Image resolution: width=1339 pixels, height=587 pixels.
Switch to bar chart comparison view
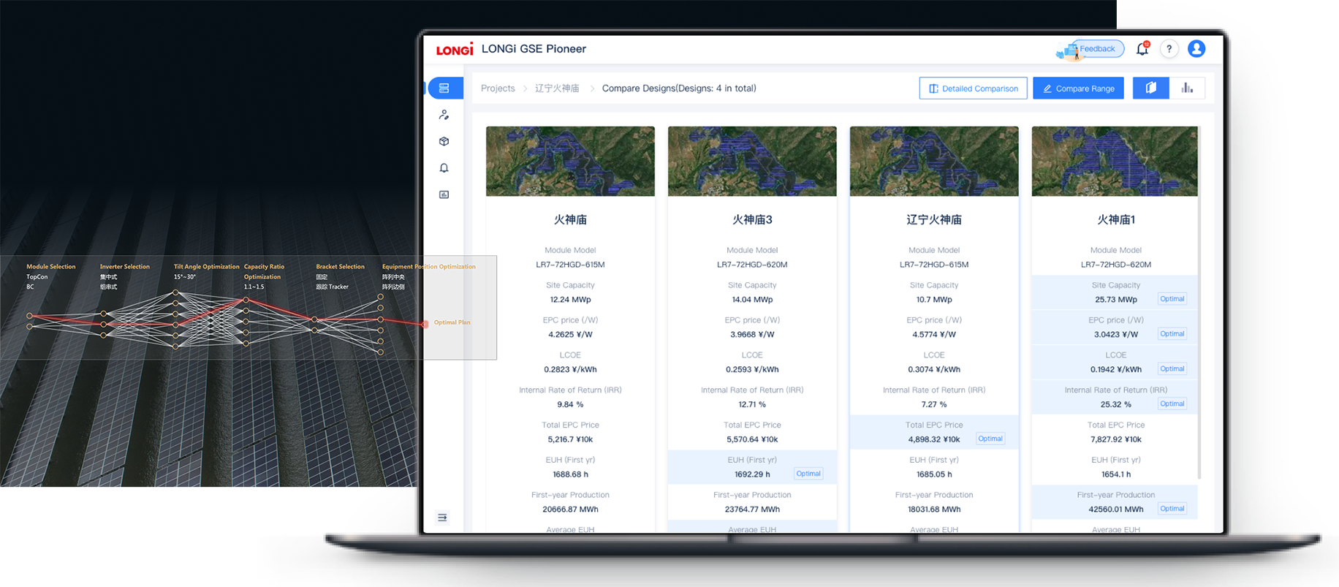[1187, 88]
